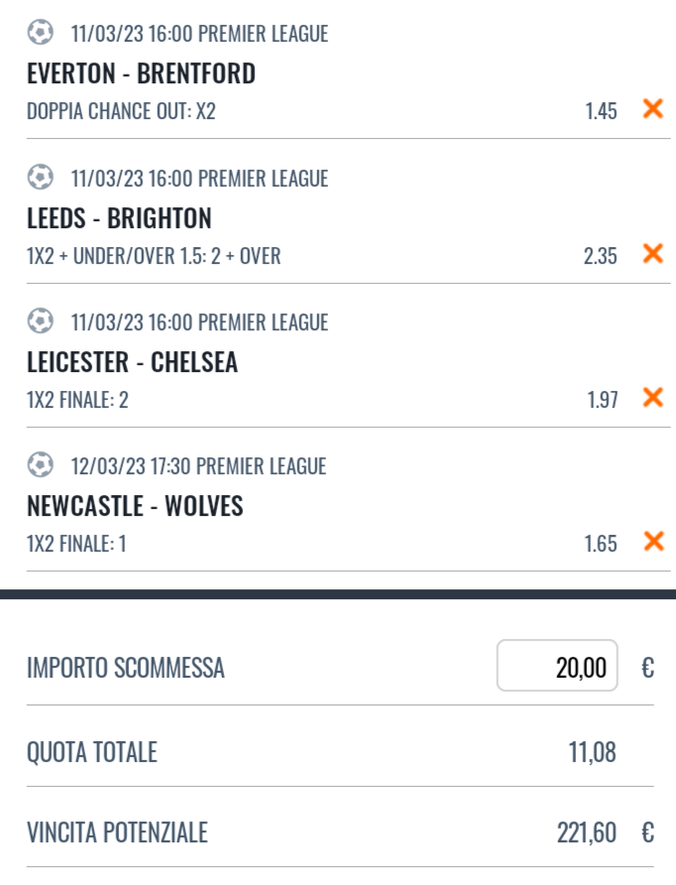Image resolution: width=676 pixels, height=885 pixels.
Task: Click the Vincita Potenziale amount 221,60
Action: point(587,832)
